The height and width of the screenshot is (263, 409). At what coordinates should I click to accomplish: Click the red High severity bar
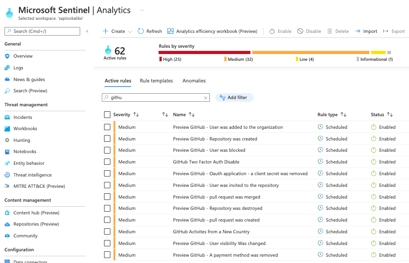coord(204,52)
